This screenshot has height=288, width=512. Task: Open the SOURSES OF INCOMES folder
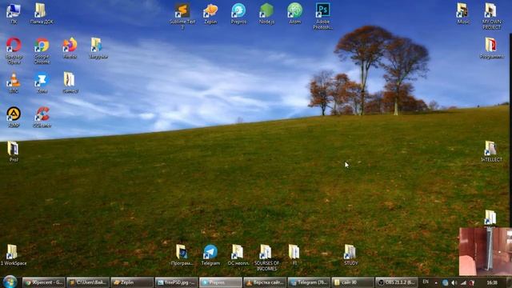click(x=266, y=258)
